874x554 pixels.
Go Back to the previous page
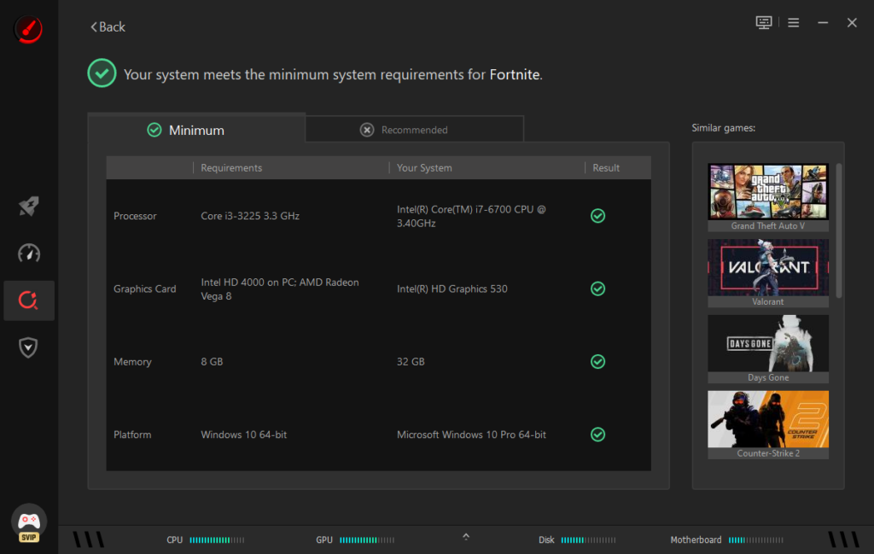tap(108, 26)
